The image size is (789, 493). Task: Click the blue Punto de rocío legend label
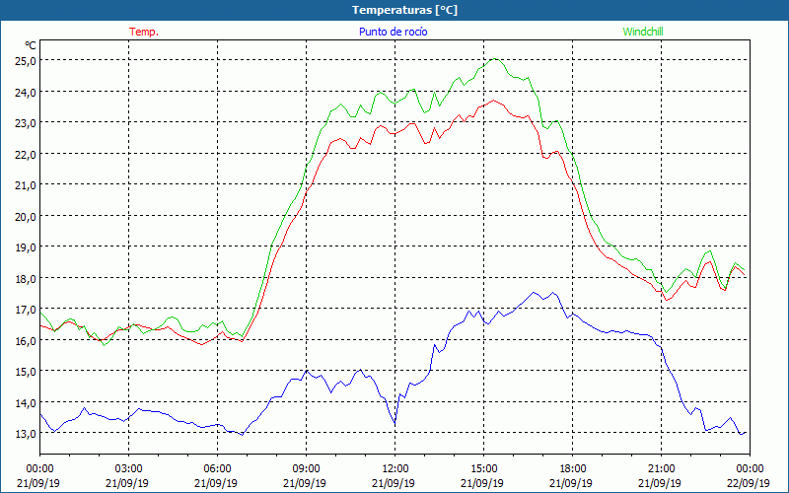[393, 32]
